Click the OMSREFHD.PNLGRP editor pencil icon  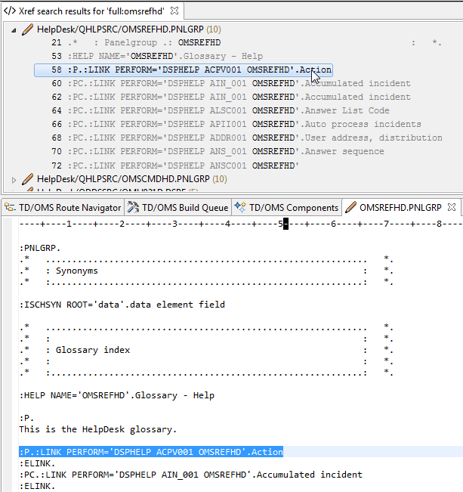point(351,207)
